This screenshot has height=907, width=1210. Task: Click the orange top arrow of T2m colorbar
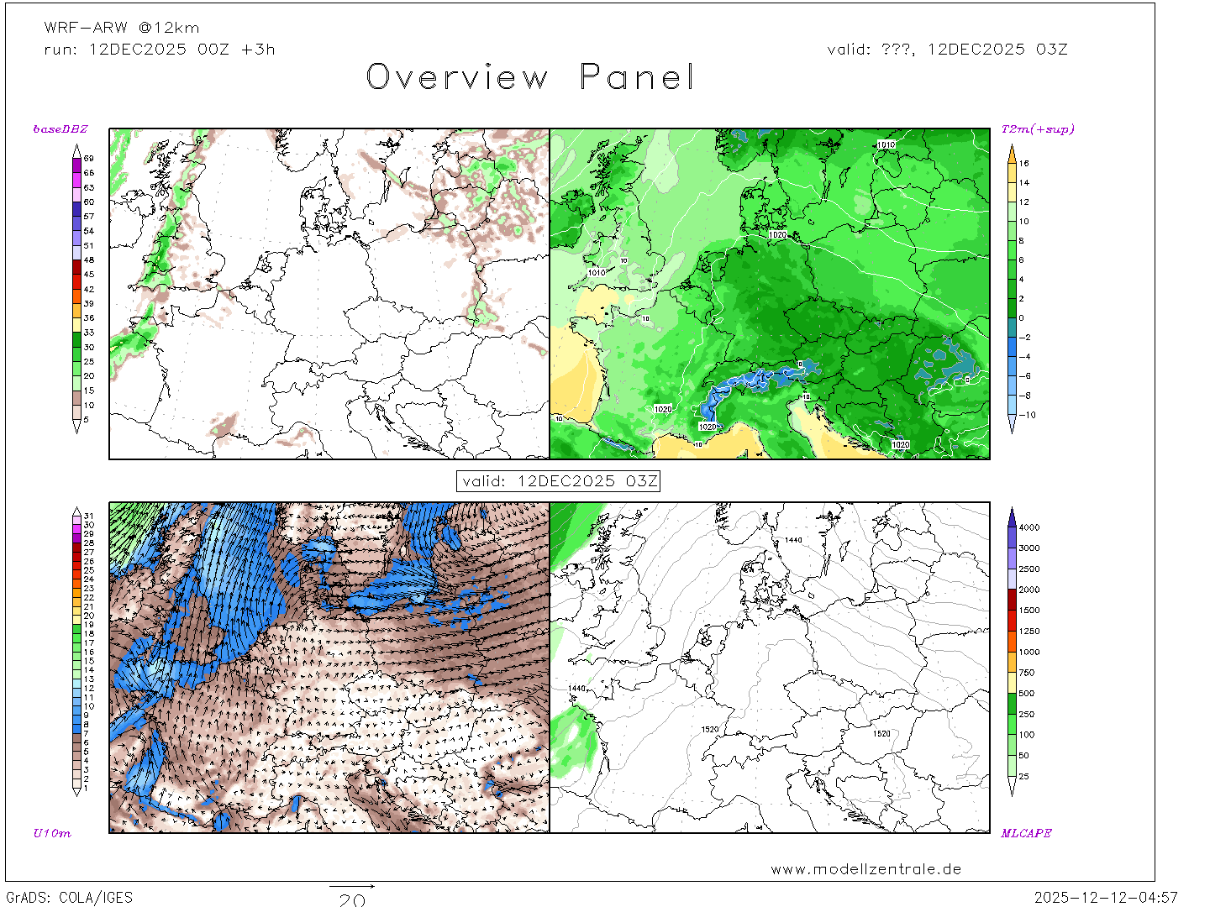pyautogui.click(x=1012, y=153)
